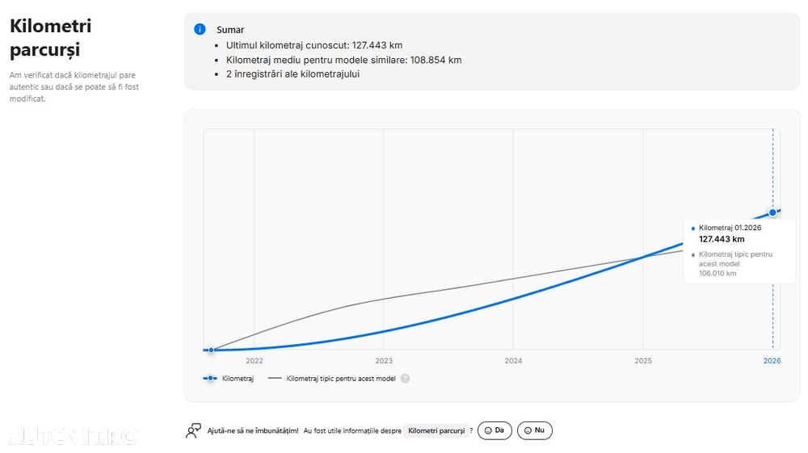Click the Kilometri parcurși tag in feedback row
This screenshot has width=808, height=453.
pyautogui.click(x=436, y=431)
